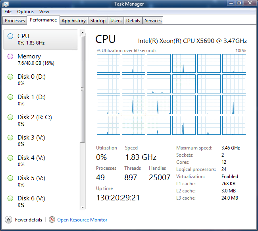Click the blue CPU circle icon
258x231 pixels.
(10, 36)
